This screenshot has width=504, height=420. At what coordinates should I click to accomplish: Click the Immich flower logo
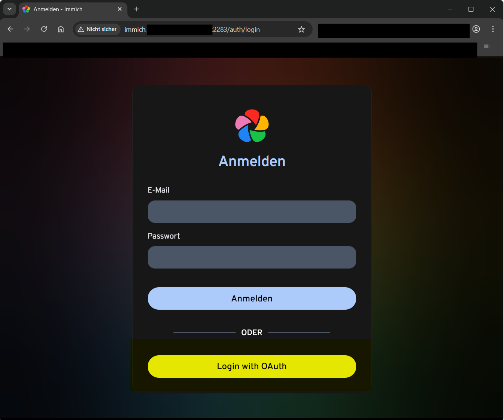point(252,126)
